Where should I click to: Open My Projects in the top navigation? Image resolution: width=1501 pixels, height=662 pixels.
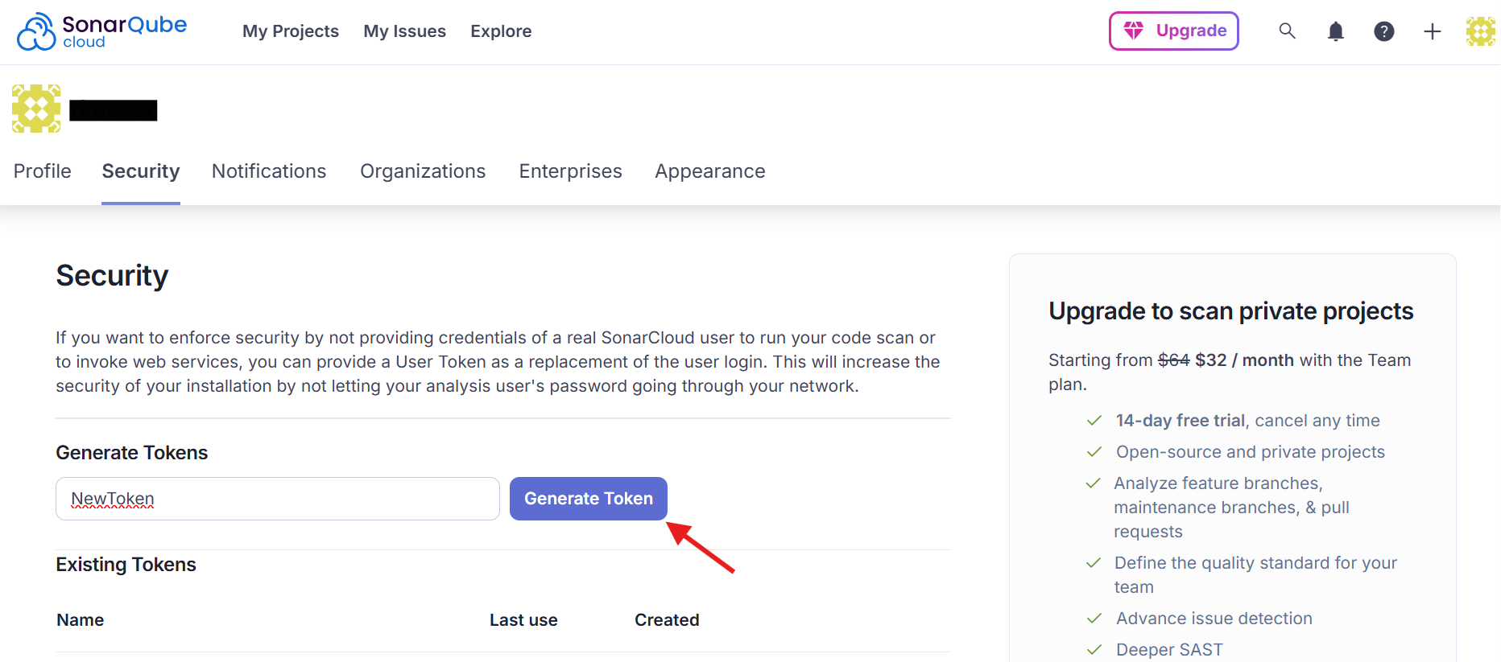click(x=291, y=31)
